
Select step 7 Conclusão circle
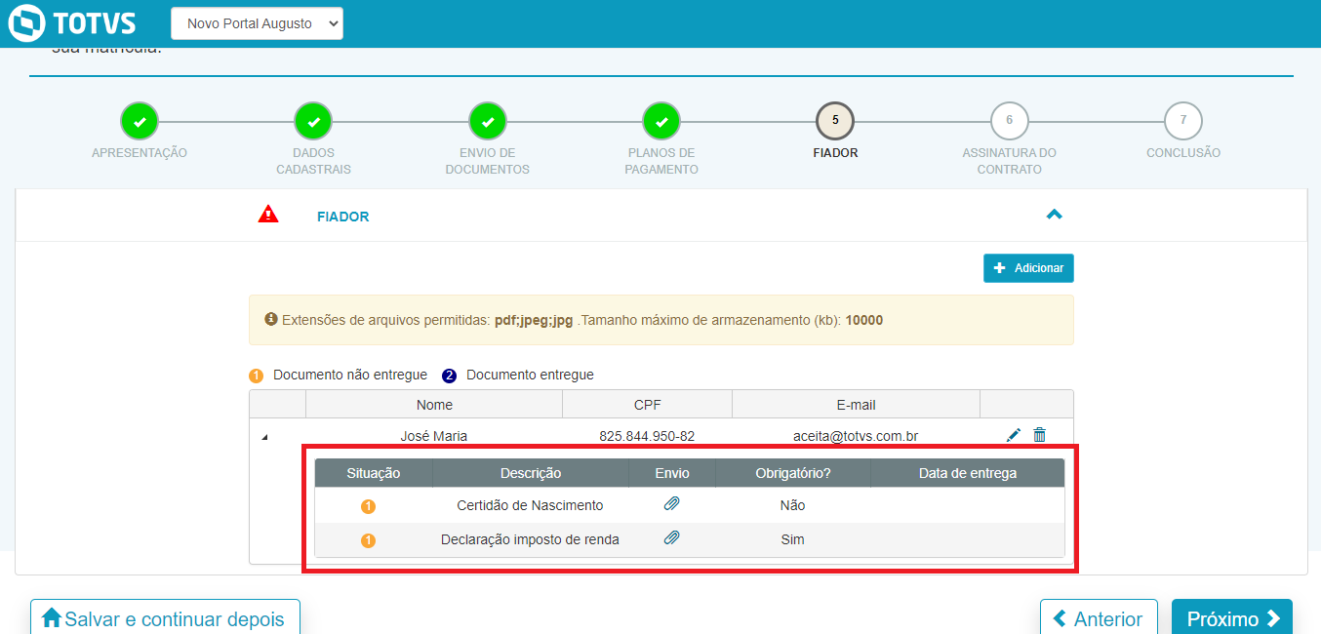pyautogui.click(x=1183, y=121)
